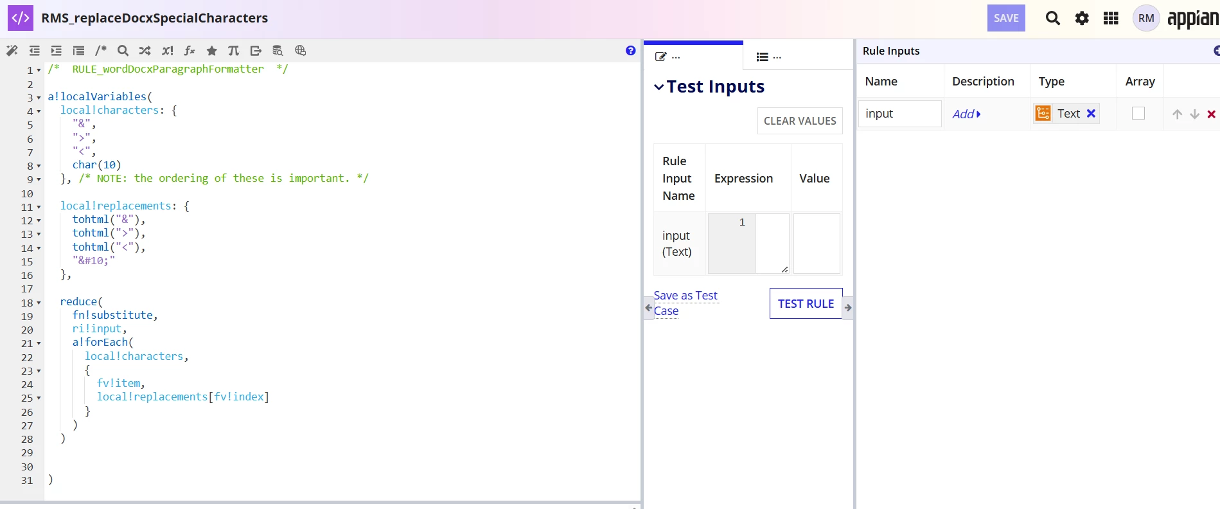1220x509 pixels.
Task: Fold the reduce block at line 18
Action: [x=39, y=303]
